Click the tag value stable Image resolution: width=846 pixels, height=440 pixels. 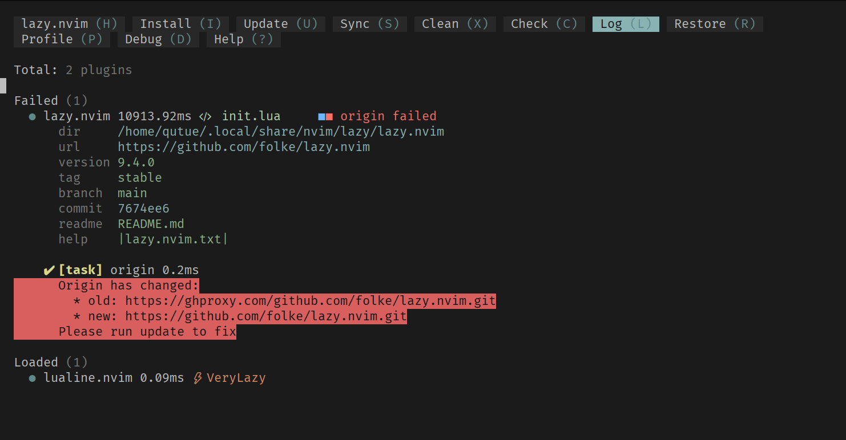[x=140, y=178]
